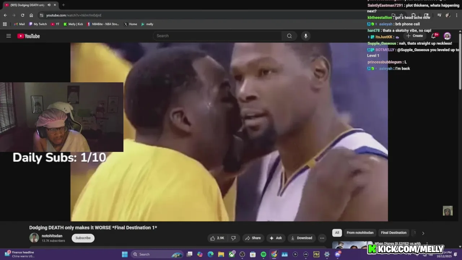Open the X Home bookmark
Image resolution: width=462 pixels, height=260 pixels.
click(x=130, y=24)
